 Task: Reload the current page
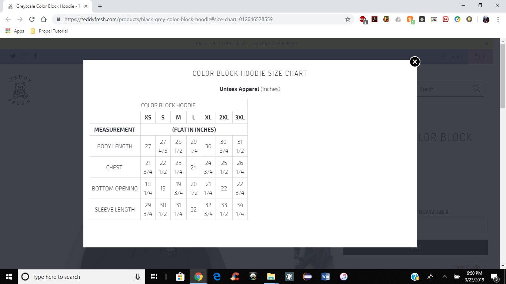[32, 20]
